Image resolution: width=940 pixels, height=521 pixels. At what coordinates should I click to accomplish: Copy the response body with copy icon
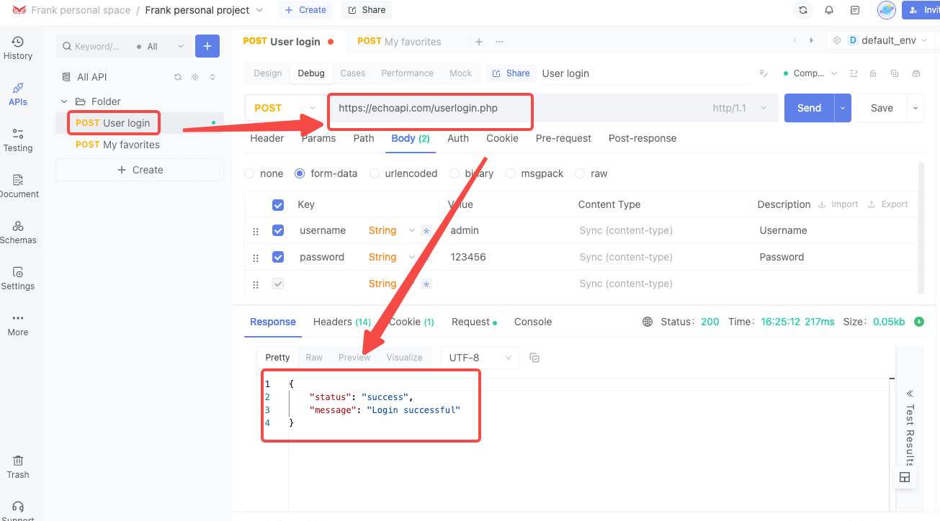pyautogui.click(x=534, y=358)
